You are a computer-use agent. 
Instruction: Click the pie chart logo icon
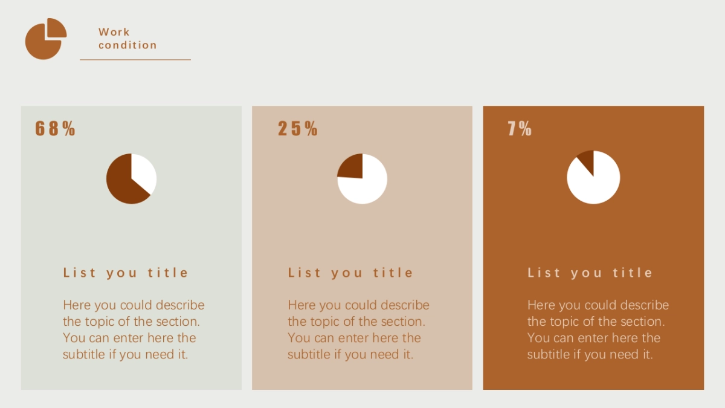45,39
